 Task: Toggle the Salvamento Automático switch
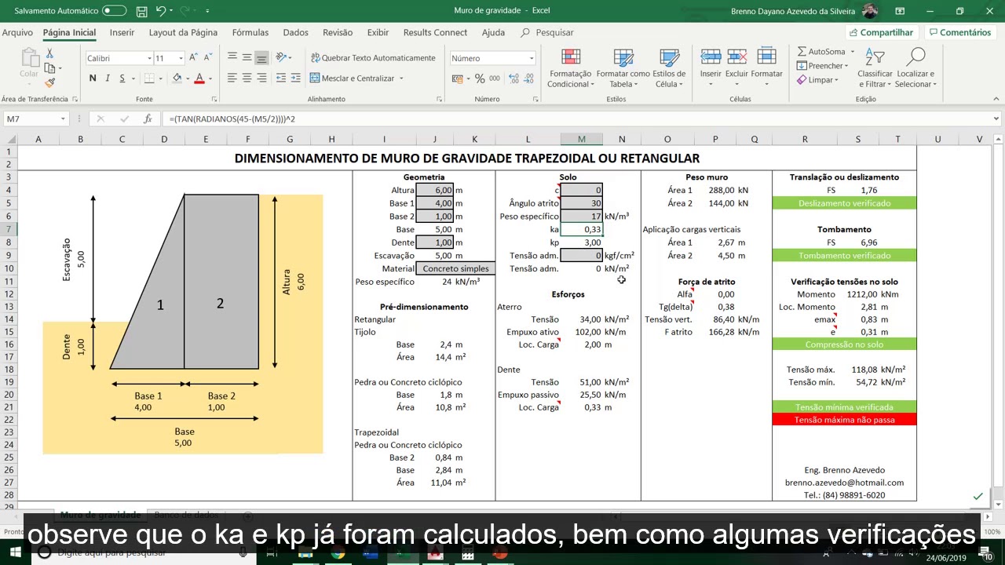114,11
